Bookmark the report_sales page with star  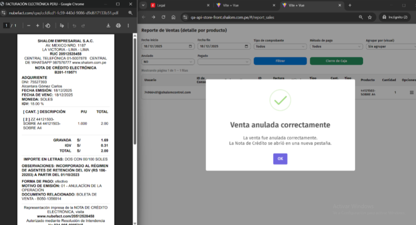369,17
